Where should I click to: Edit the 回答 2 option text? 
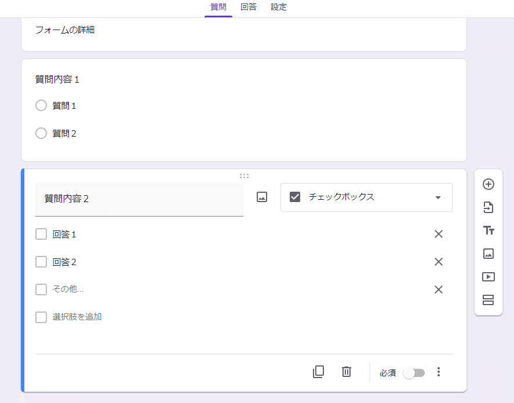[x=64, y=262]
